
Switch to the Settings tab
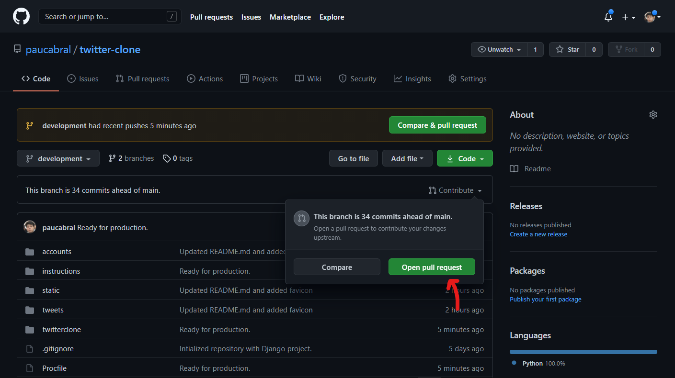[468, 79]
